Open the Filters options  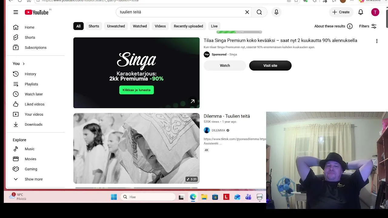(x=368, y=26)
